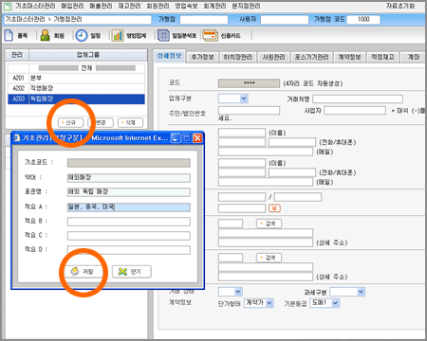Viewport: 427px width, 341px height.
Task: Click the 업체그룹 column header
Action: coord(88,55)
